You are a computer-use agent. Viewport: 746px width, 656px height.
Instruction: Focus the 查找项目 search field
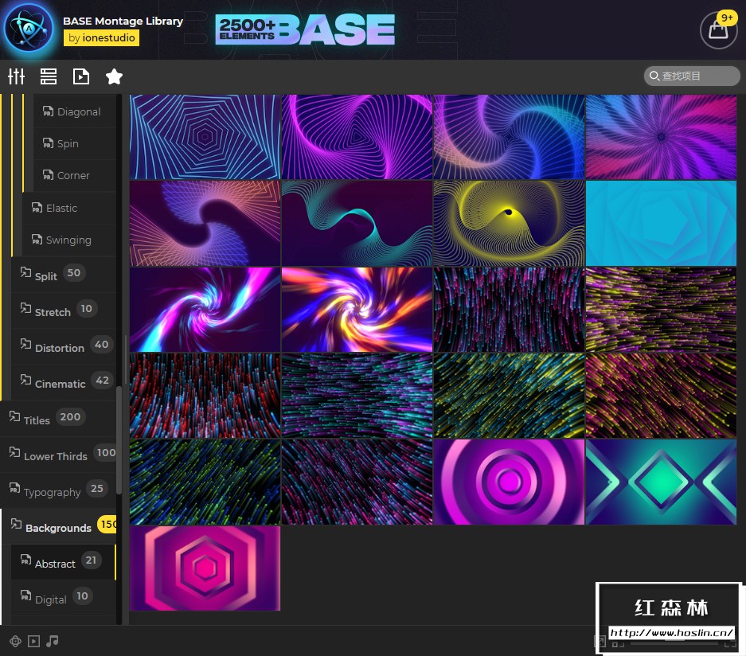click(692, 76)
